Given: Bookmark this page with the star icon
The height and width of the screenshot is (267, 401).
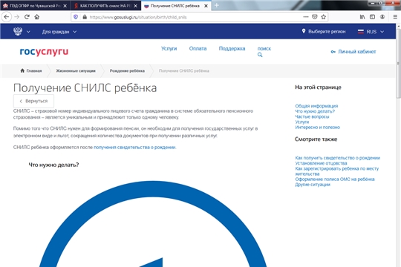Looking at the screenshot, I should (x=324, y=17).
